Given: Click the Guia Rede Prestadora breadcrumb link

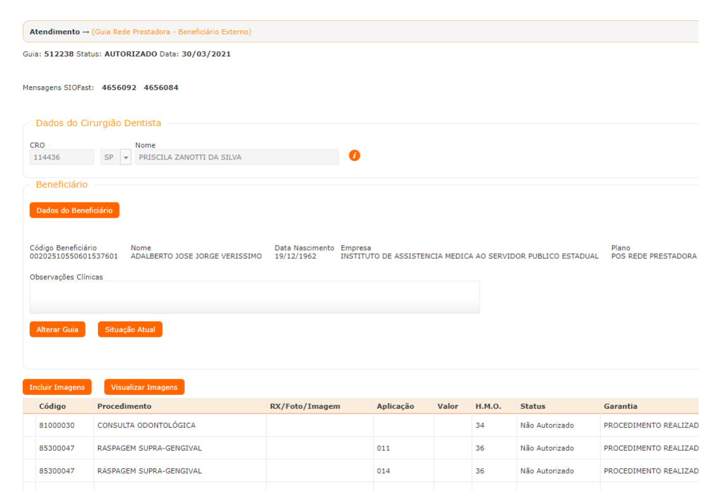Looking at the screenshot, I should tap(171, 32).
